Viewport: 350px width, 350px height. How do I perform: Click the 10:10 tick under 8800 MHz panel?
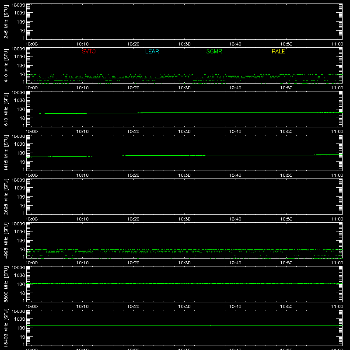[x=82, y=307]
